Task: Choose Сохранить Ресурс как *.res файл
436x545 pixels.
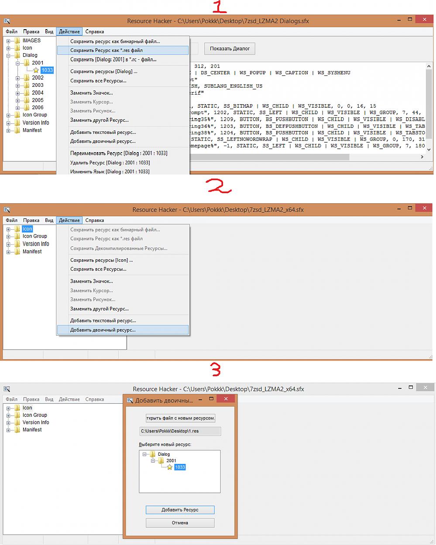Action: pyautogui.click(x=123, y=51)
